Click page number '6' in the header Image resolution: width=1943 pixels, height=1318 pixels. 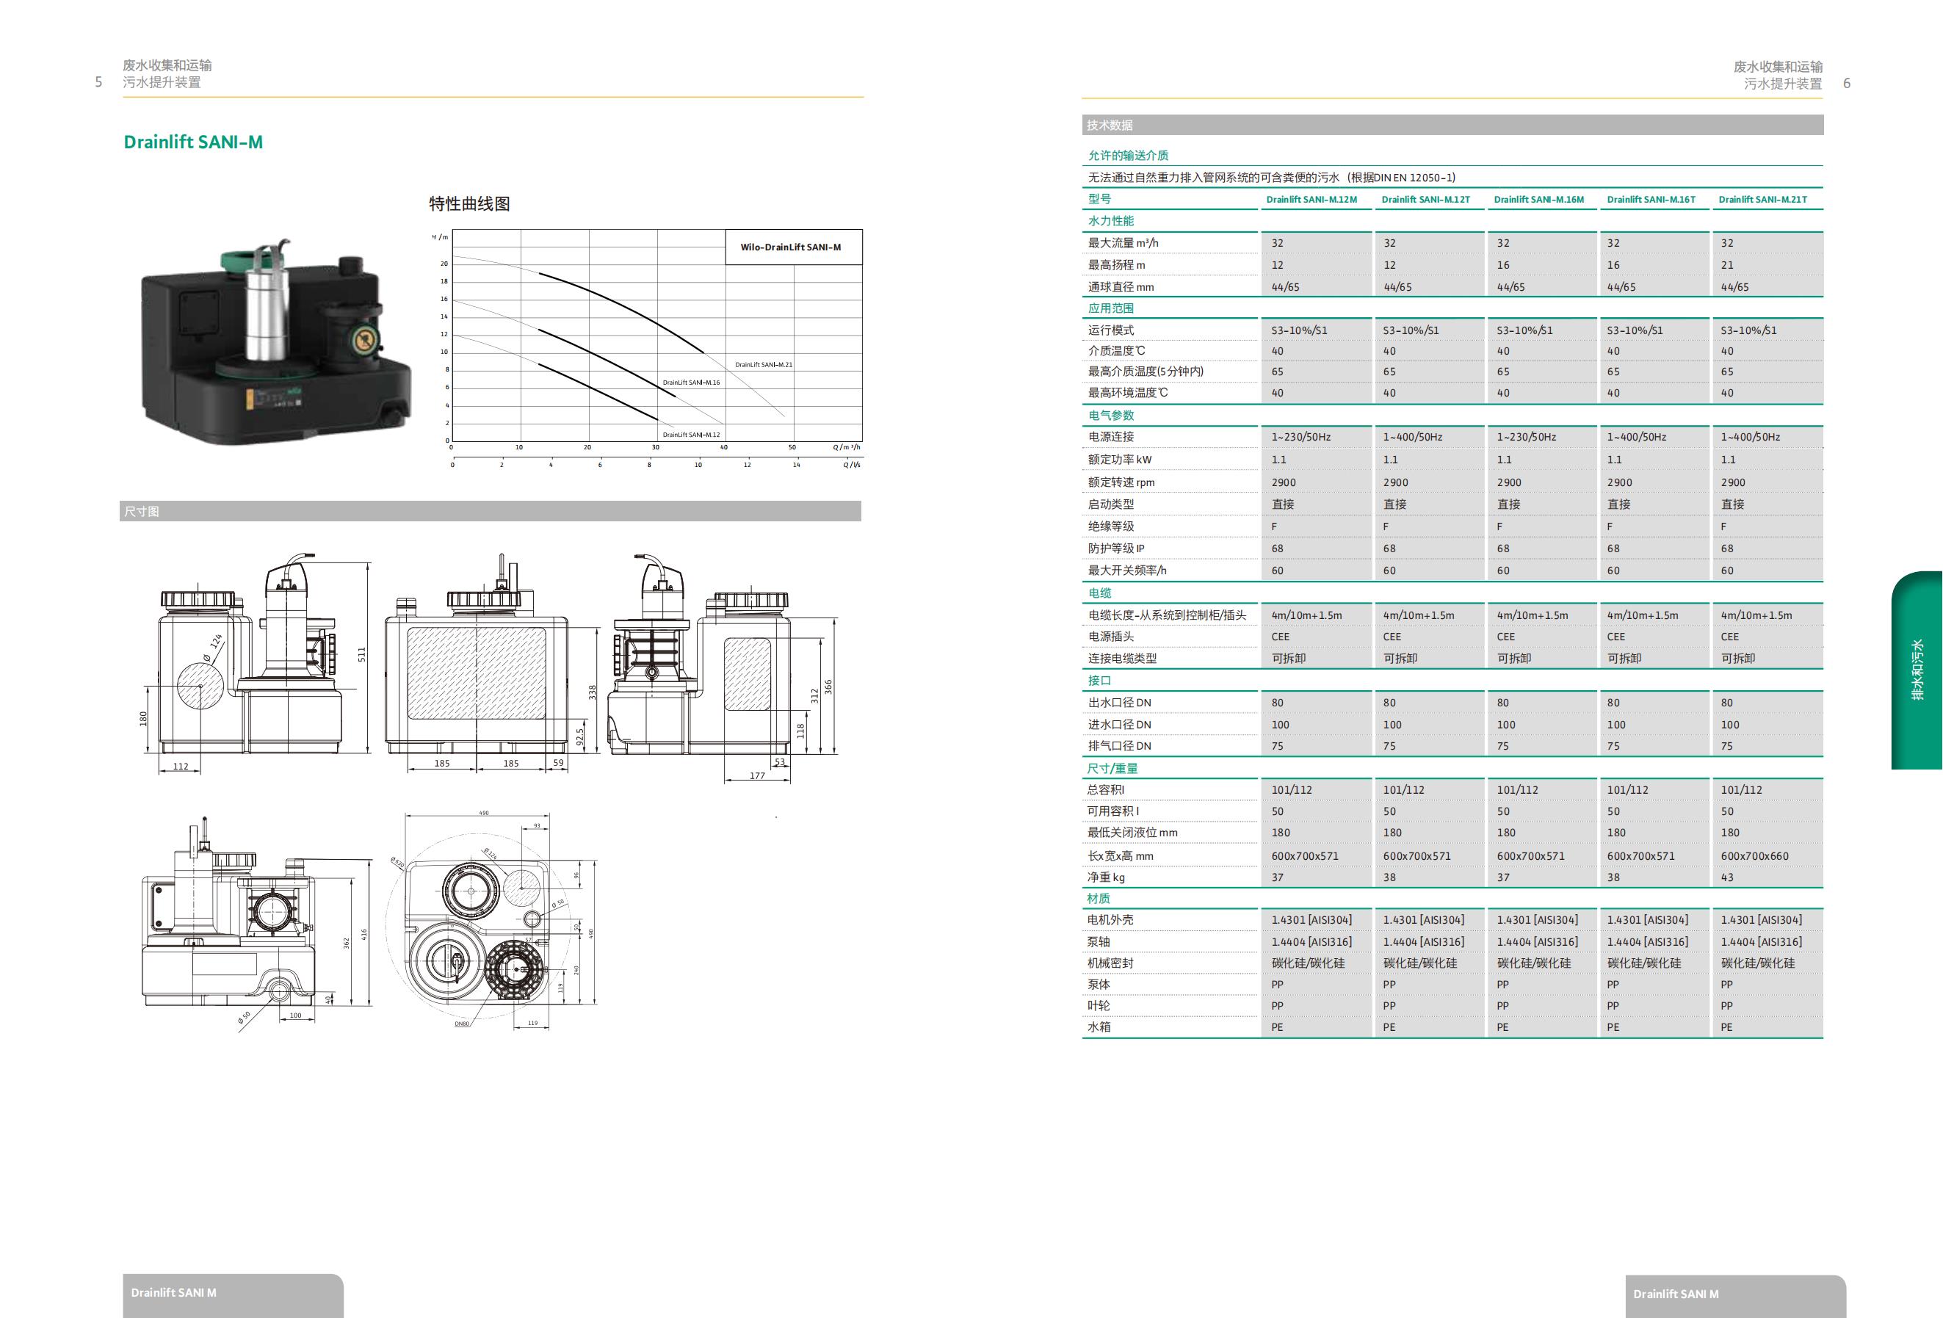tap(1847, 84)
